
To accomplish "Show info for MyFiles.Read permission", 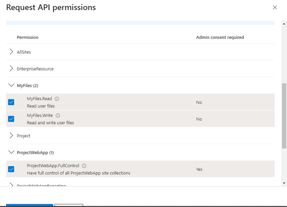I will click(x=57, y=99).
